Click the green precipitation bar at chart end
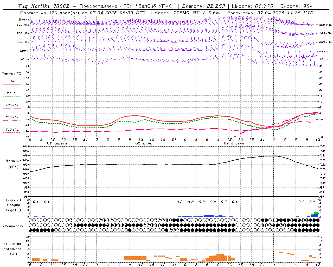This screenshot has height=267, width=333. tap(316, 213)
